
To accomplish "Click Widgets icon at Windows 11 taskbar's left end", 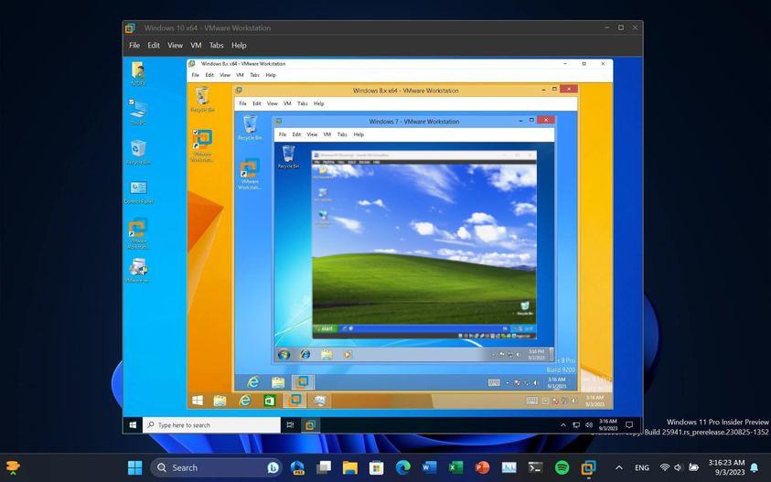I will tap(13, 467).
